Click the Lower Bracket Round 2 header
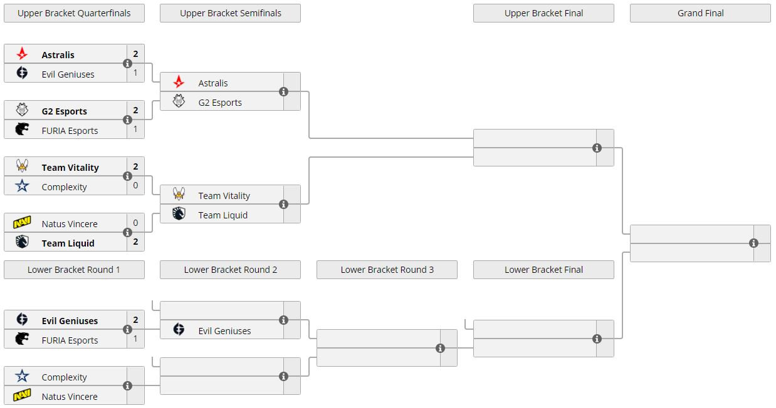776x408 pixels. click(x=230, y=270)
